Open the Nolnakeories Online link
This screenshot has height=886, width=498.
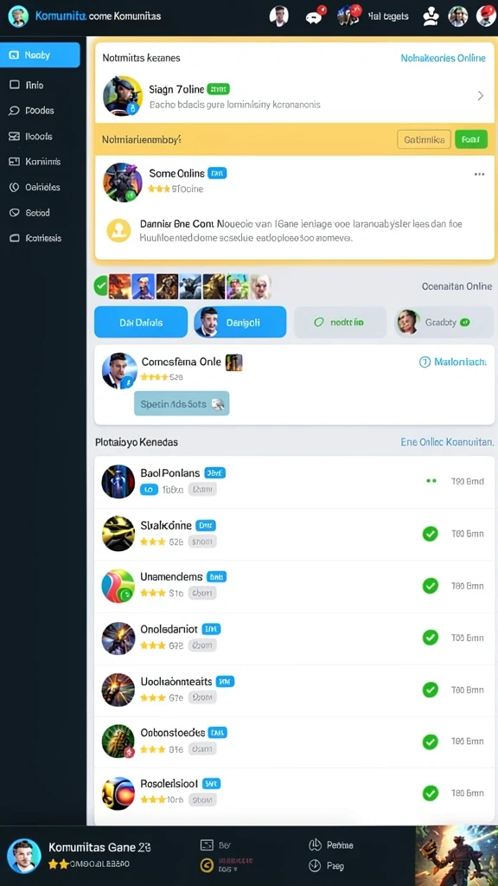tap(444, 58)
